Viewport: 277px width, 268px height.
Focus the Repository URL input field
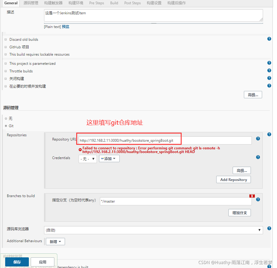[165, 141]
